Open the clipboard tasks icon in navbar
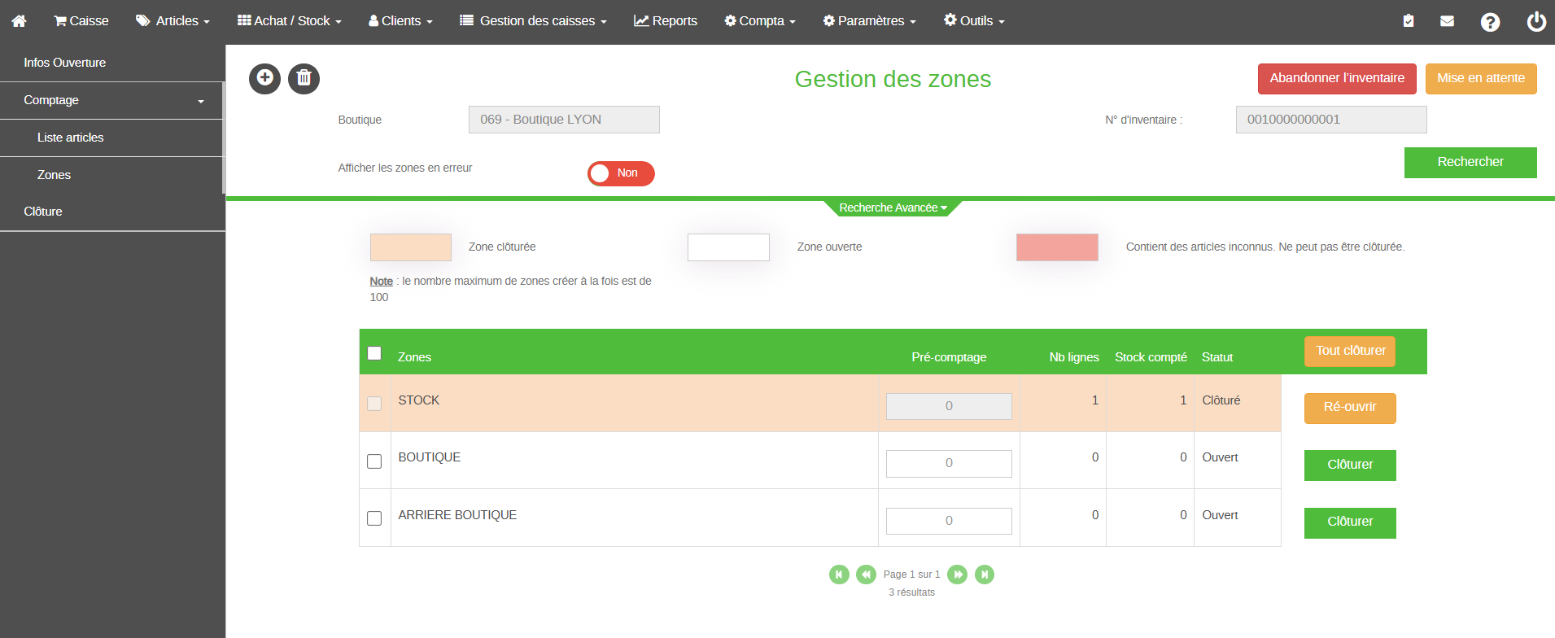 click(1409, 21)
